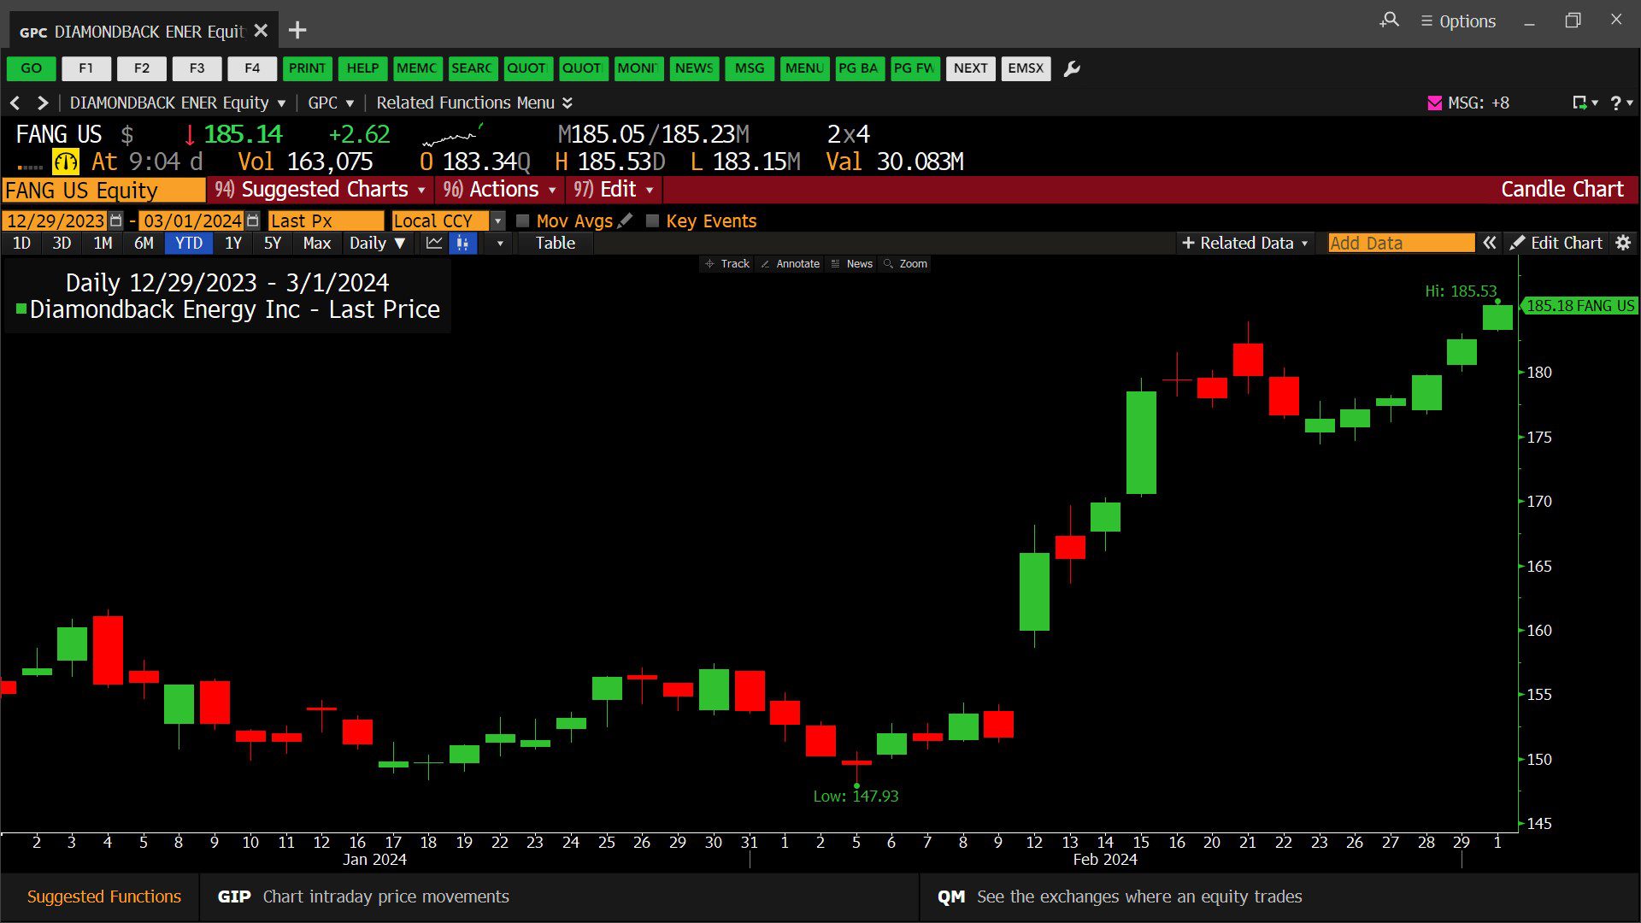
Task: Click the EMSX key
Action: pos(1026,68)
